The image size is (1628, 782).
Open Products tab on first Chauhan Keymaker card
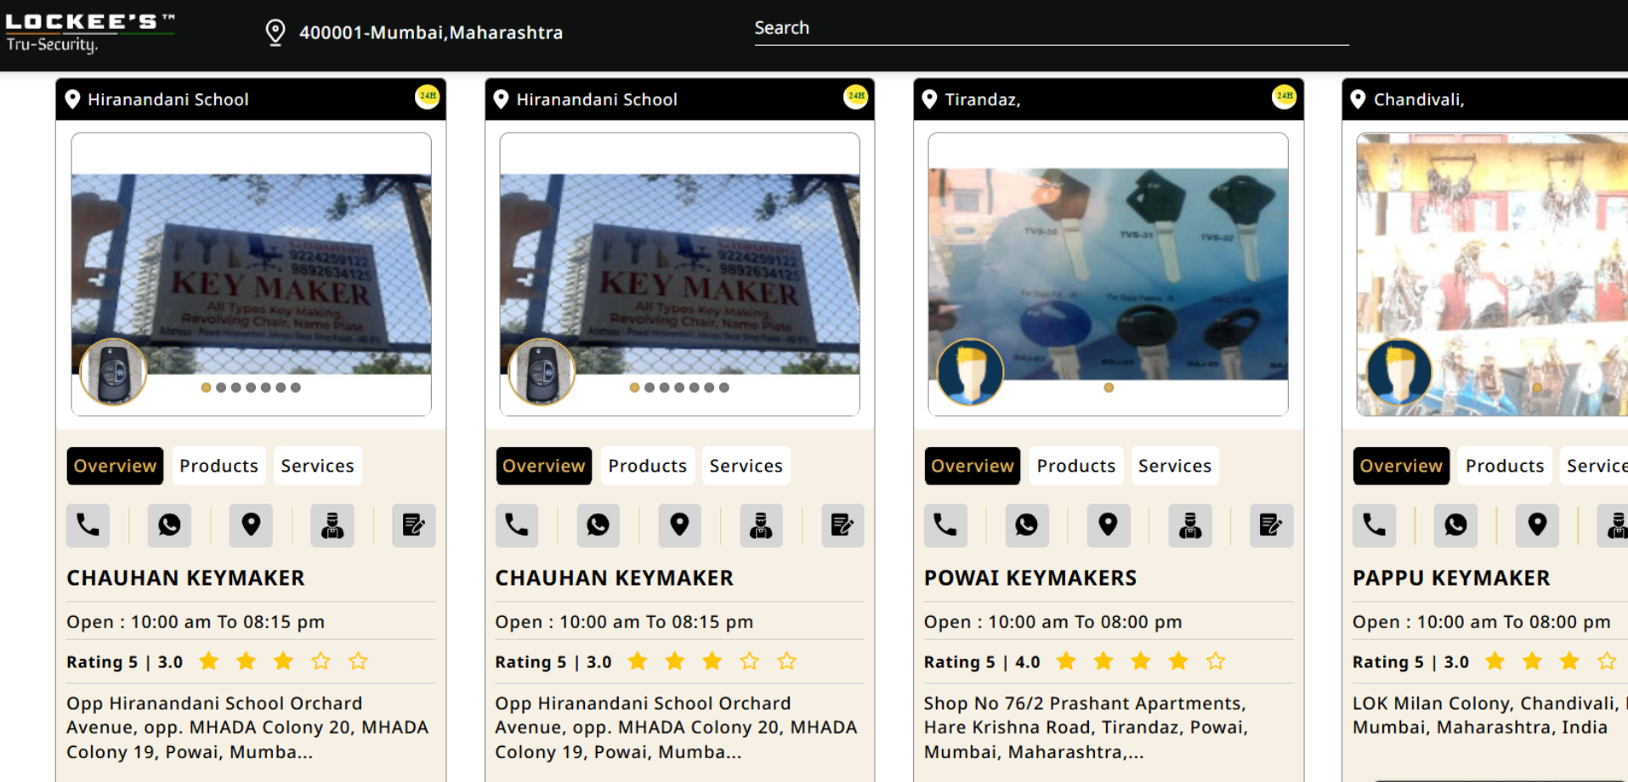point(218,466)
